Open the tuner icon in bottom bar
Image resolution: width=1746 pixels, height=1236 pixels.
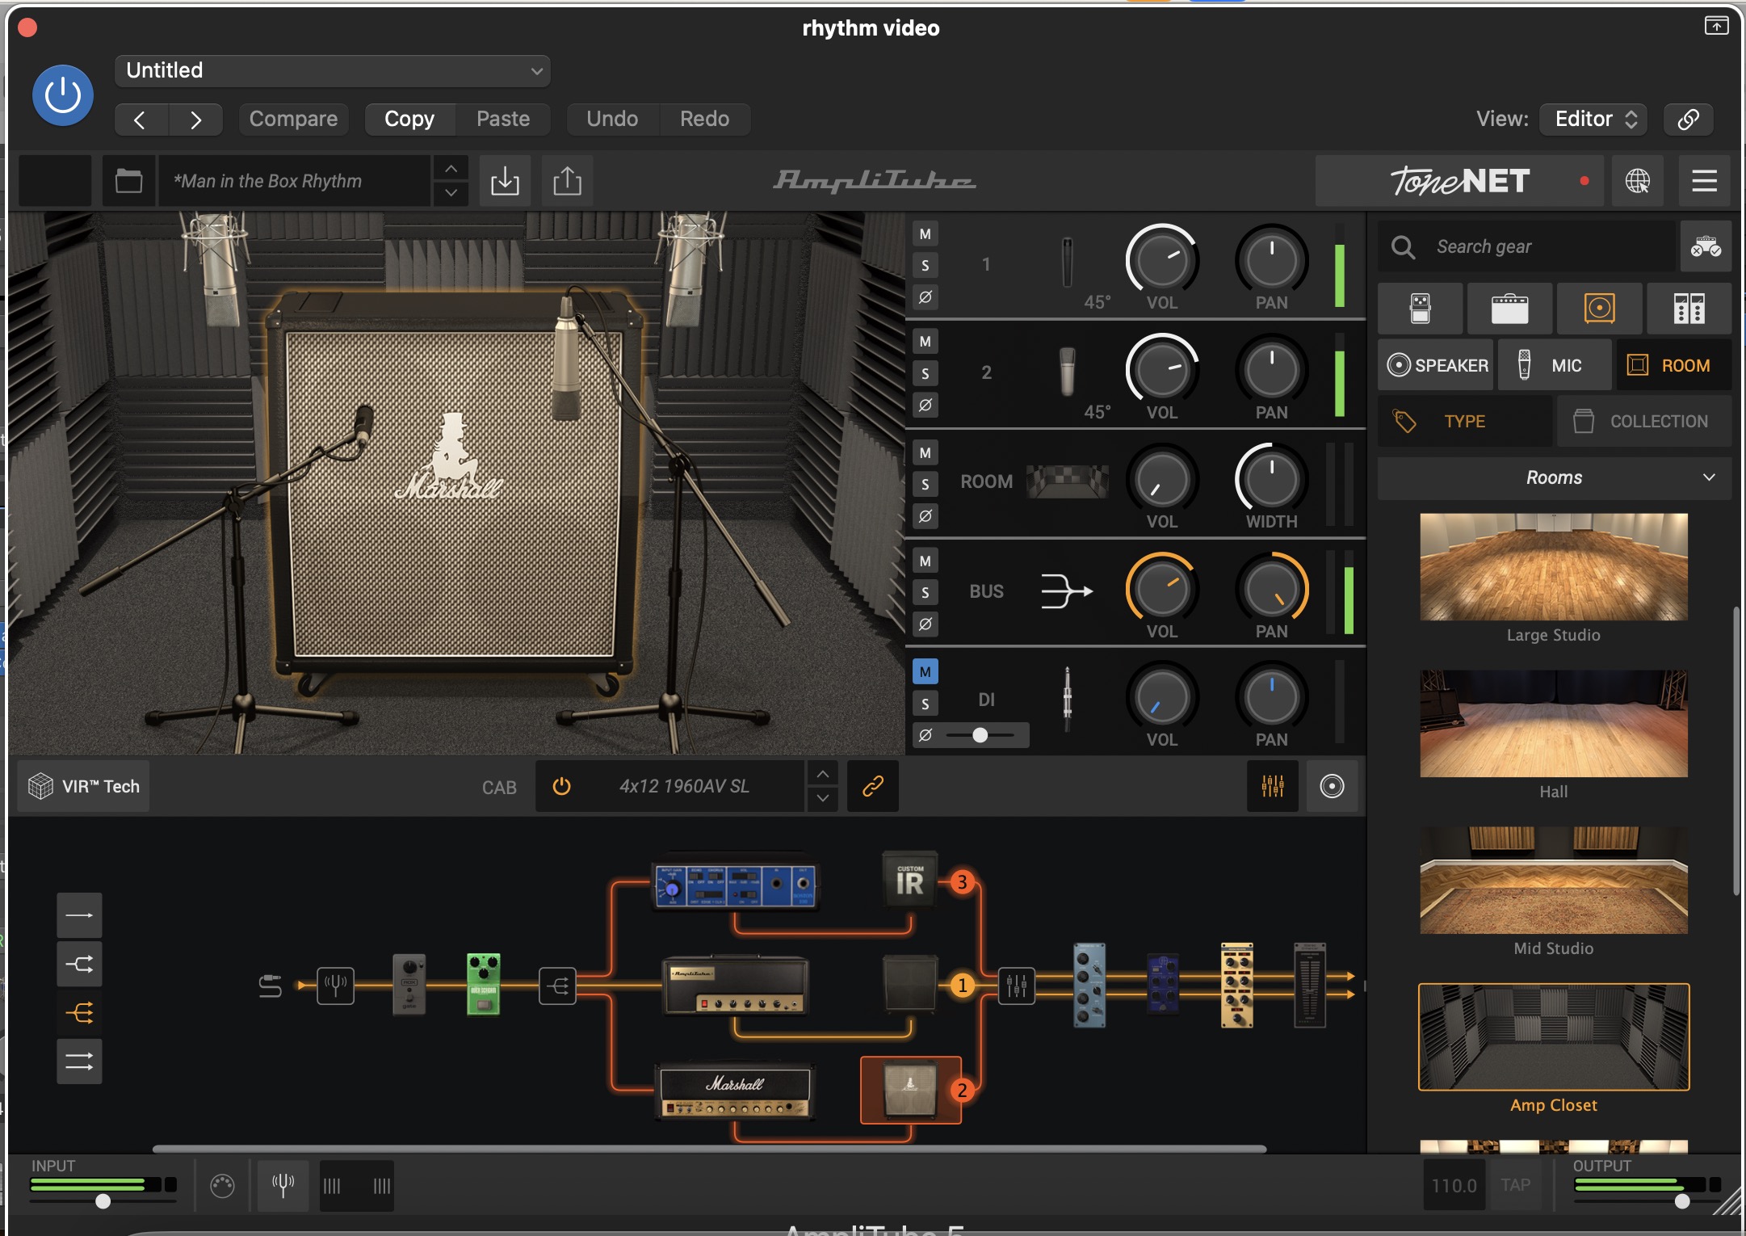[283, 1186]
